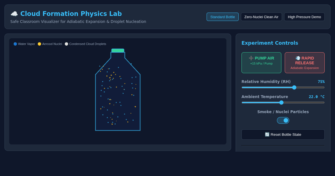Toggle Smoke / Nuclei Particles switch
The width and height of the screenshot is (335, 176).
pos(283,120)
